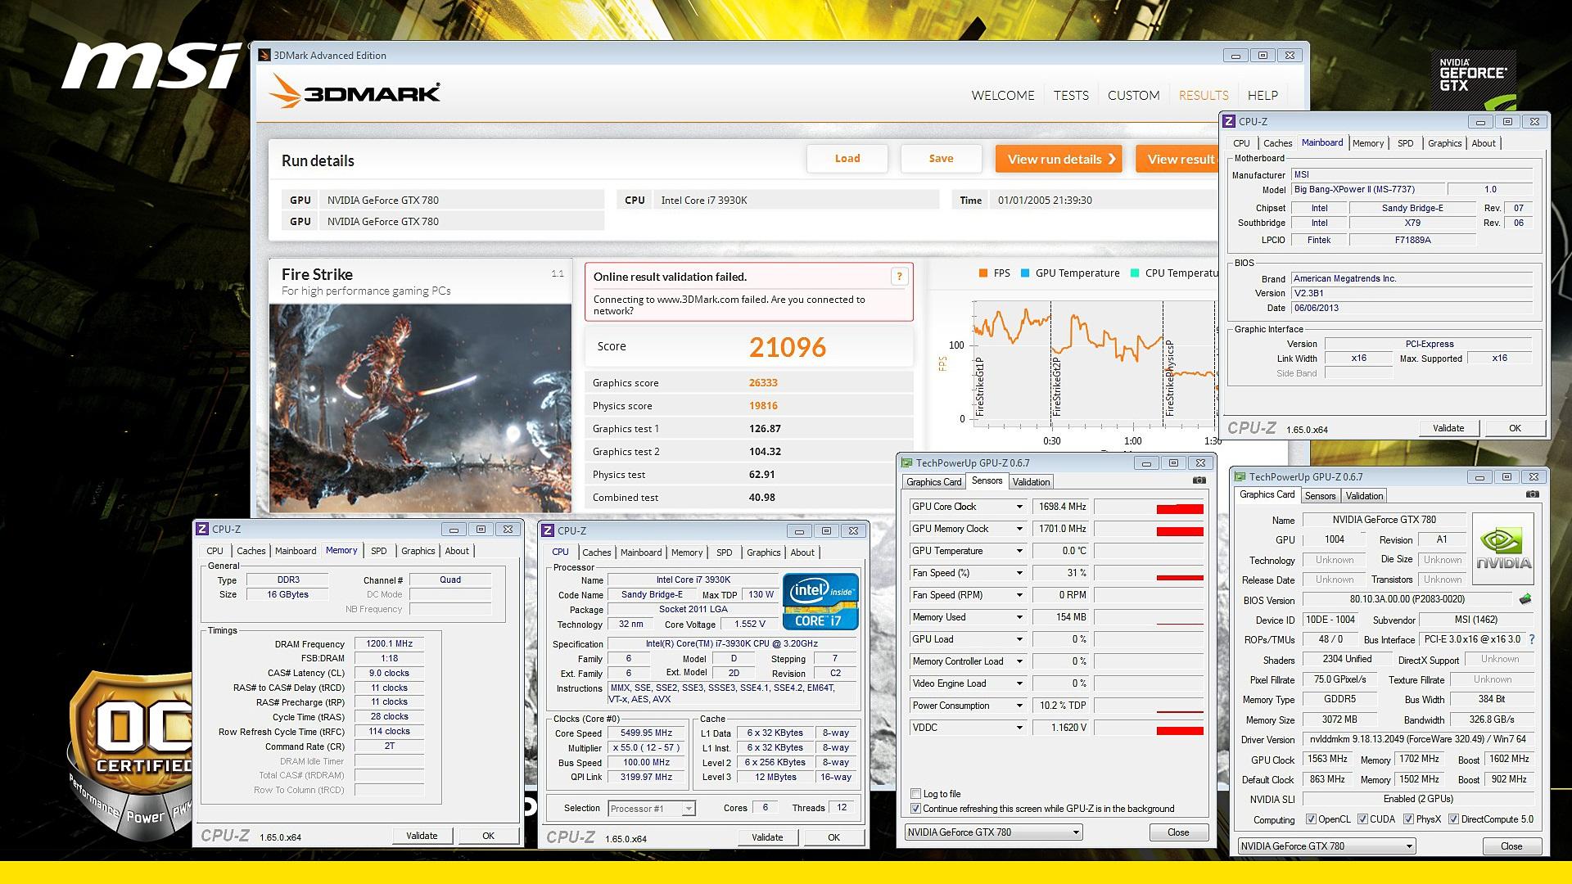
Task: Switch to SPD tab in Memory CPU-Z window
Action: coord(378,551)
